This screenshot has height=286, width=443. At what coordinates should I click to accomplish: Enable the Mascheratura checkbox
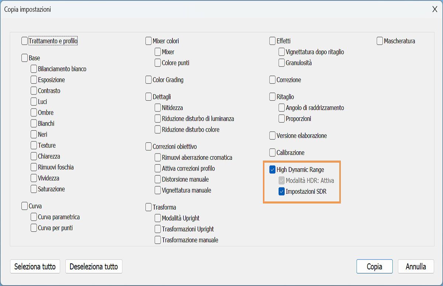[x=379, y=41]
